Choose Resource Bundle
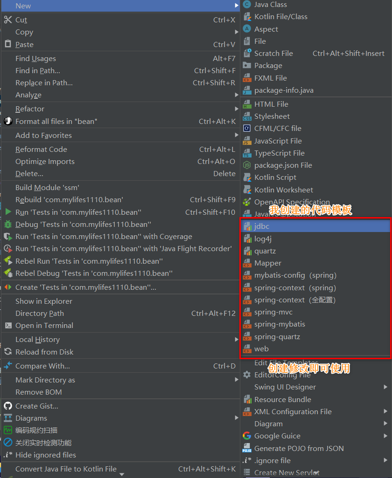 coord(316,399)
